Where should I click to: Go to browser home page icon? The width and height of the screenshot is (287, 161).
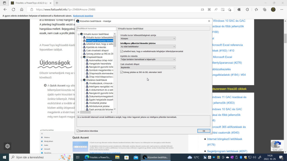(x=22, y=9)
